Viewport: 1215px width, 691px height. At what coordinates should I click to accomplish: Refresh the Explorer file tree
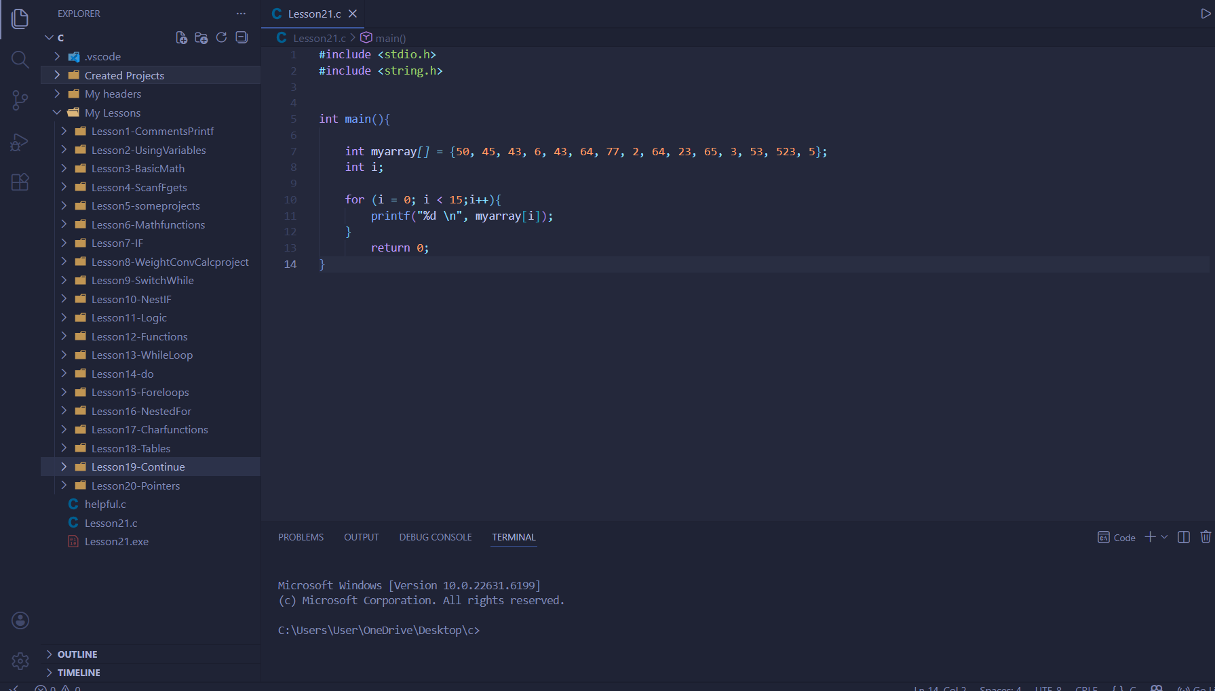pyautogui.click(x=221, y=38)
